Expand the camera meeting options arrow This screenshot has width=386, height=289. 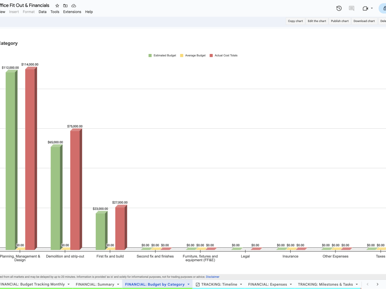(372, 8)
